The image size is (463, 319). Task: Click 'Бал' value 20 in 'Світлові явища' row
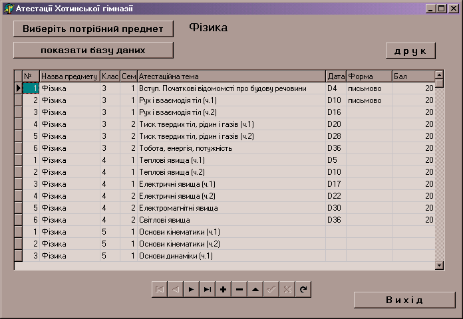[413, 220]
